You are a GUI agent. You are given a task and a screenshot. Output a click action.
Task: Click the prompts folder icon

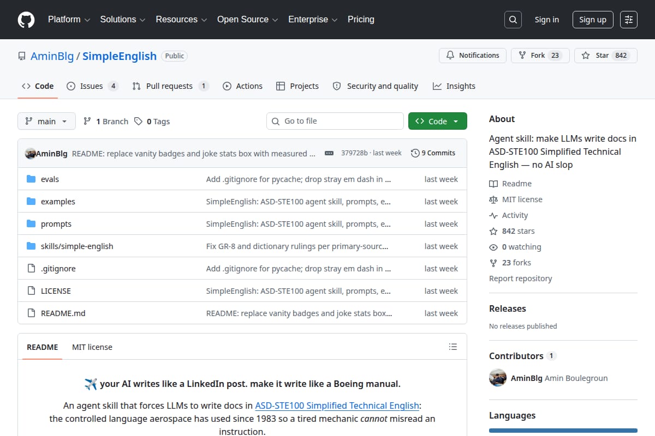(31, 223)
